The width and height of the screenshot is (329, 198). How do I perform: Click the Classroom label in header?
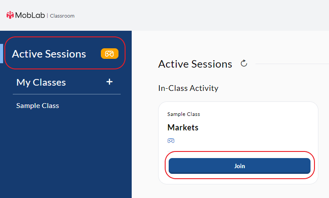[62, 16]
